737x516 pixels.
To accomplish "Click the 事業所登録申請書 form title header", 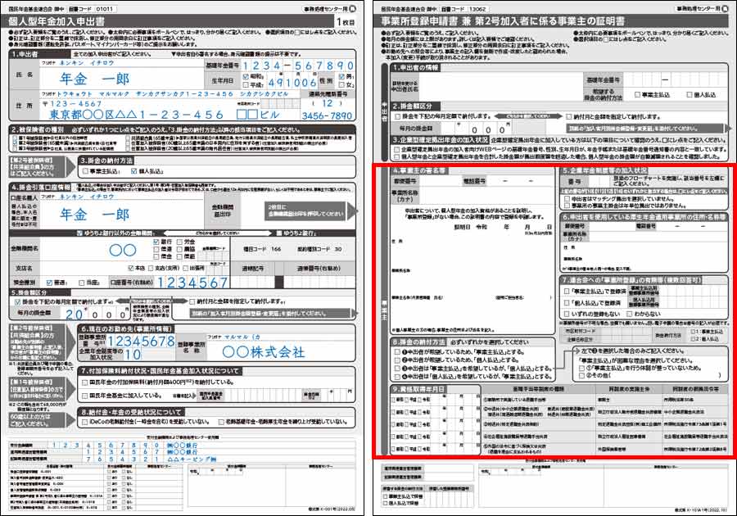I will coord(503,21).
